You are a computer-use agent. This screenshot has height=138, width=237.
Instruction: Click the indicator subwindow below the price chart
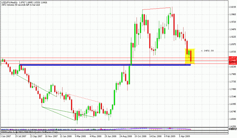pyautogui.click(x=114, y=129)
